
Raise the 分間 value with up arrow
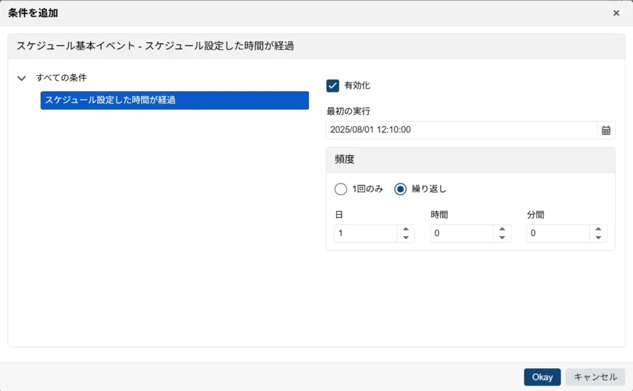click(598, 229)
